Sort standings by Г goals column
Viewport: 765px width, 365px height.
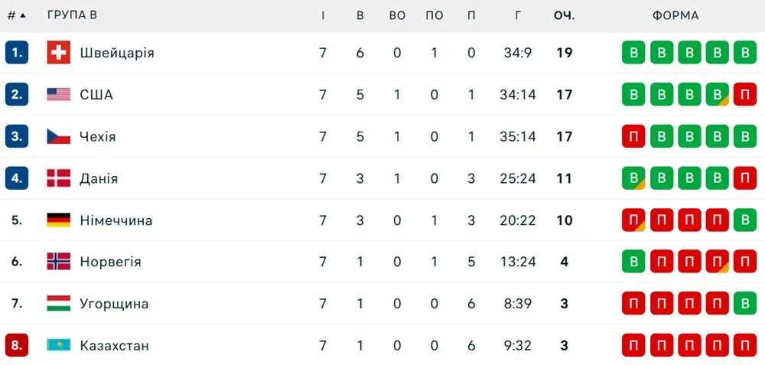(519, 15)
